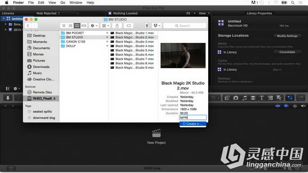The width and height of the screenshot is (308, 173).
Task: Open Spotlight search in menu bar
Action: pyautogui.click(x=293, y=2)
